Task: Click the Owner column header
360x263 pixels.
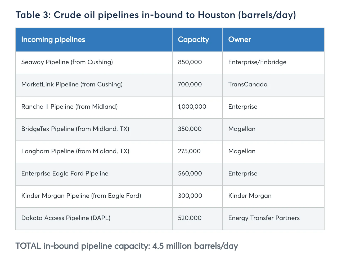Action: click(240, 40)
